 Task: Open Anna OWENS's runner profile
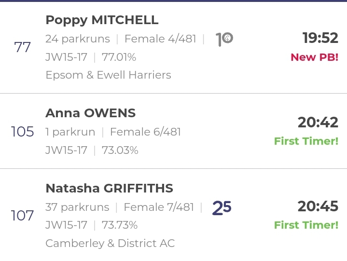[91, 113]
